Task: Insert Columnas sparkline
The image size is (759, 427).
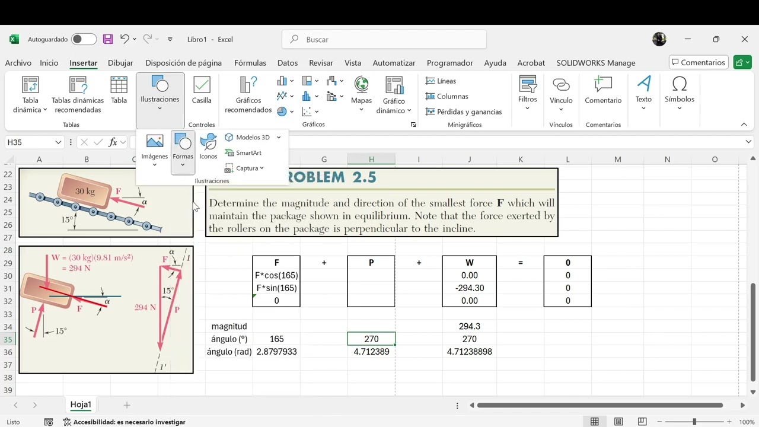Action: (447, 96)
